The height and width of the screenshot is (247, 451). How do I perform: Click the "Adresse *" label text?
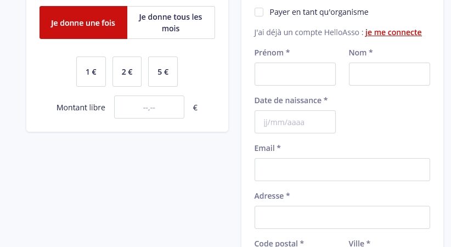click(272, 196)
